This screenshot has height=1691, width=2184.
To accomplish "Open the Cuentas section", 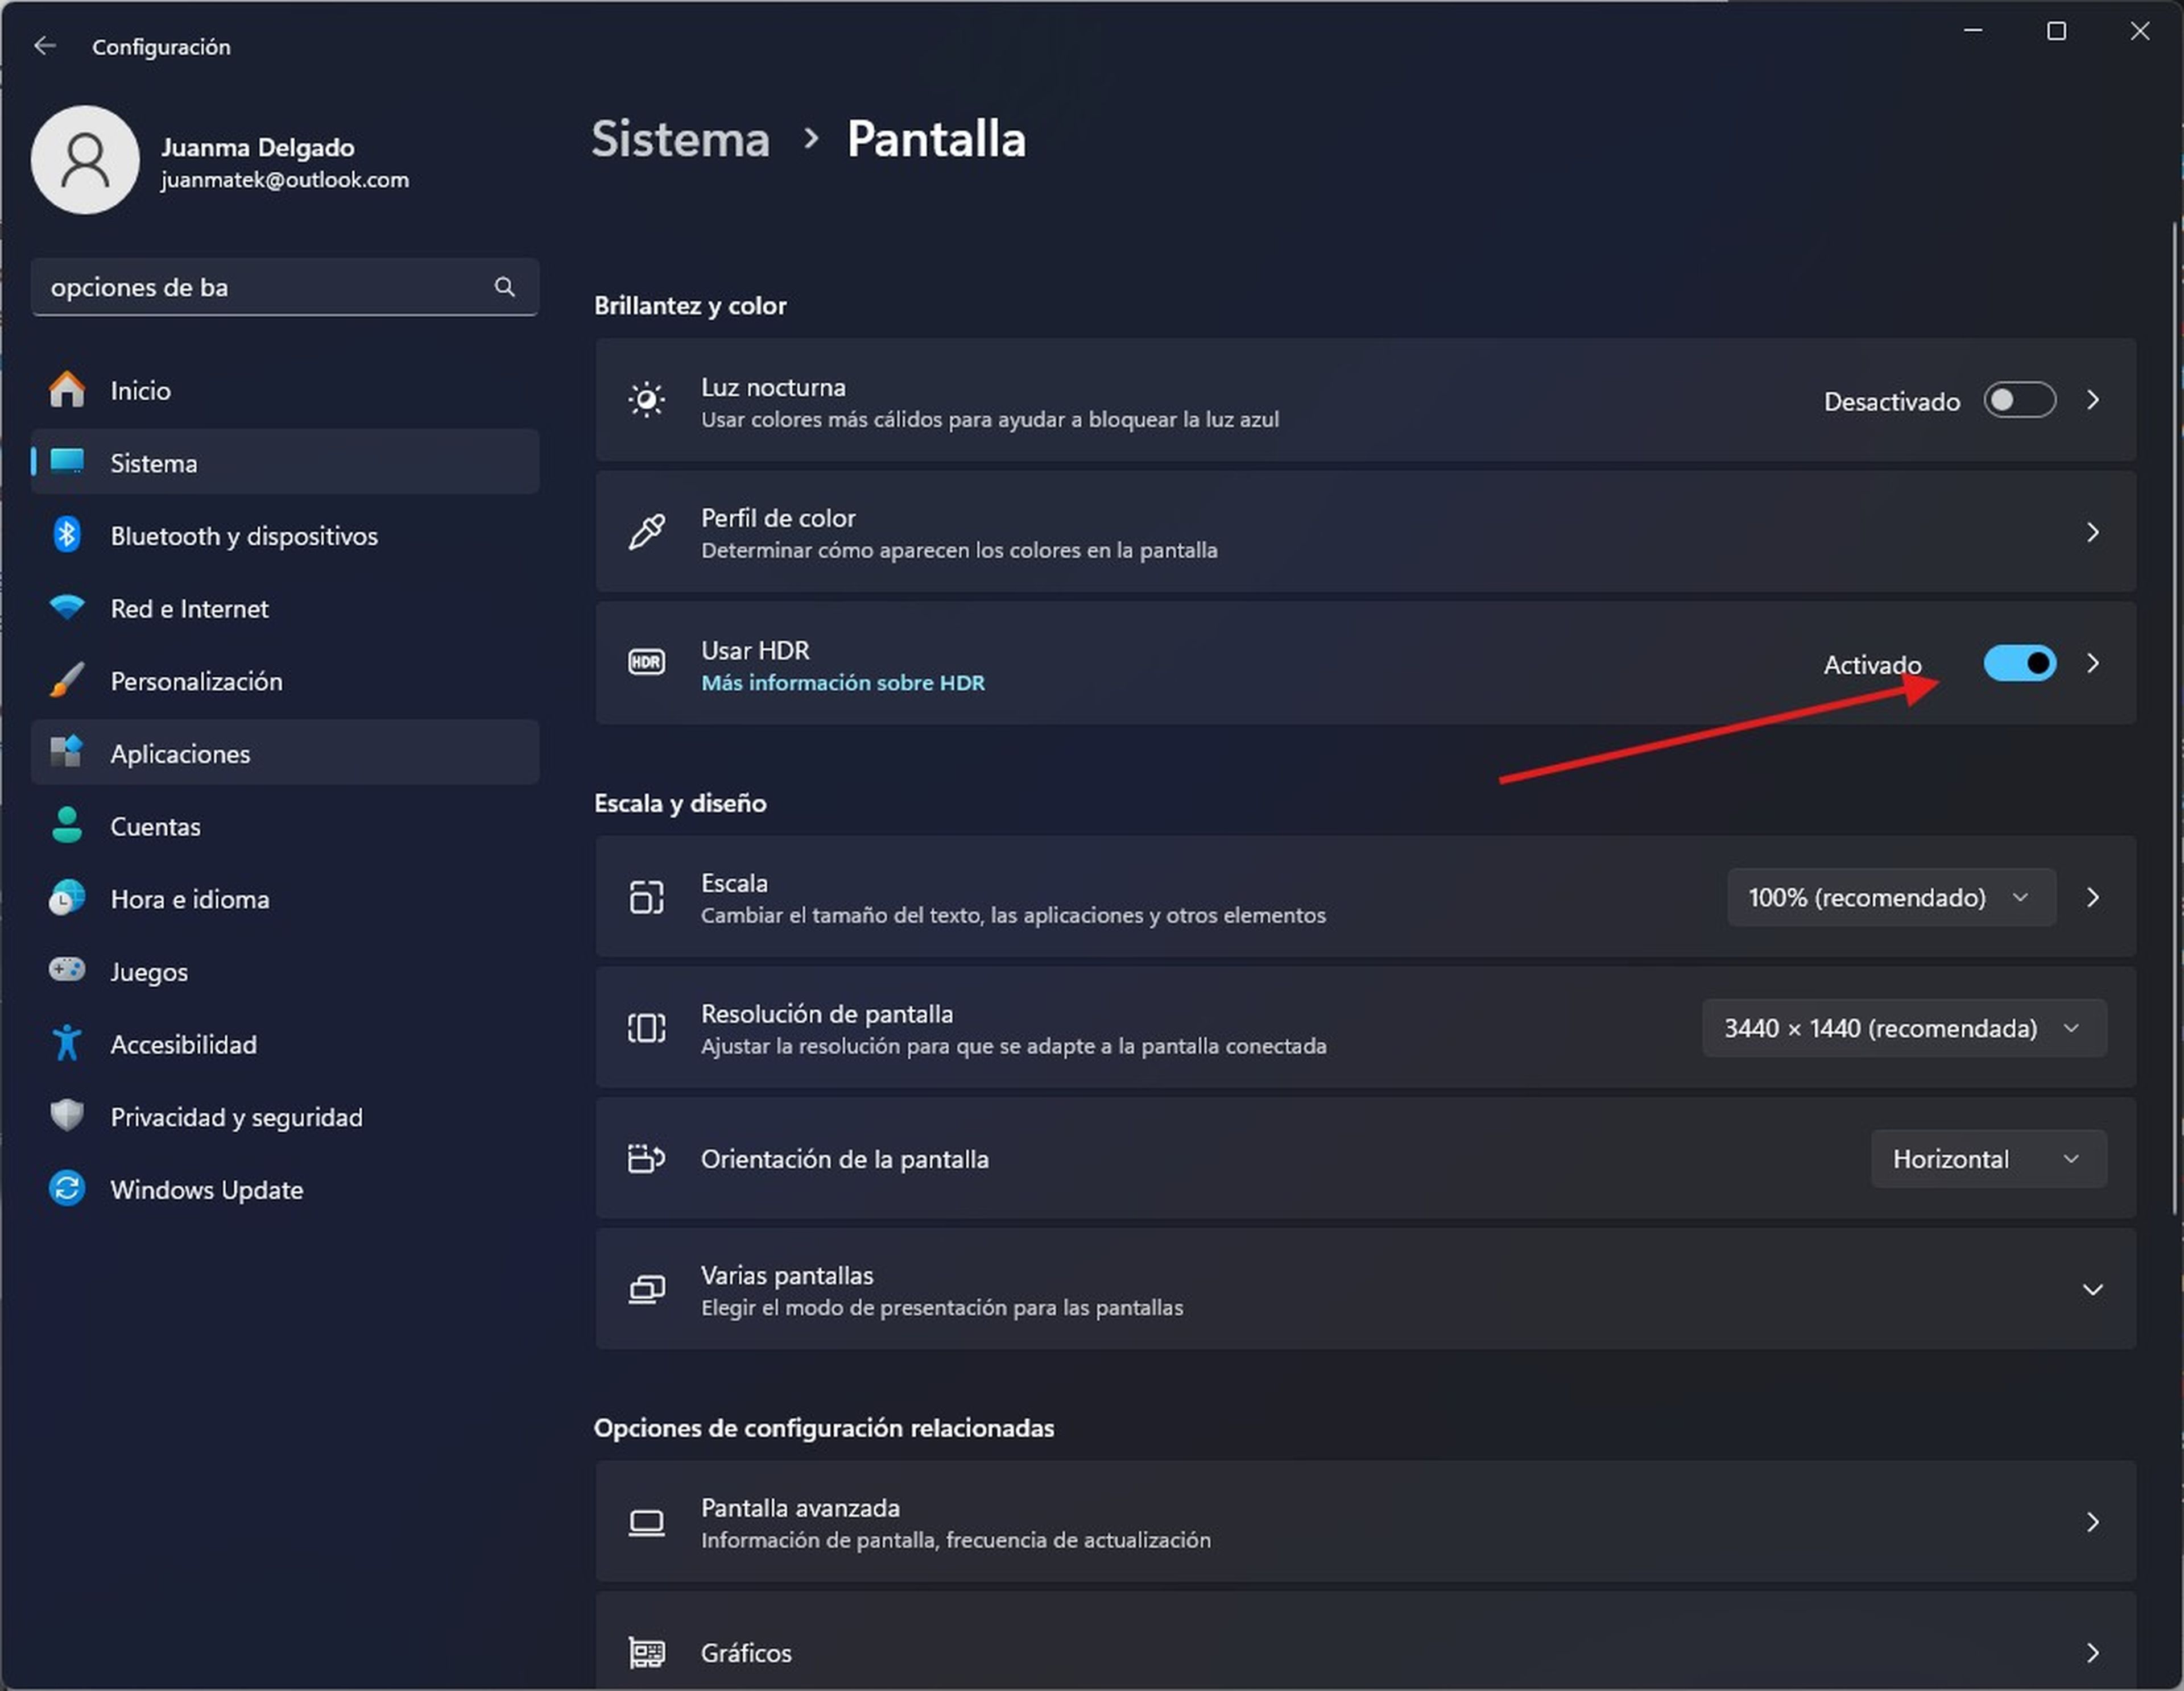I will (x=285, y=826).
